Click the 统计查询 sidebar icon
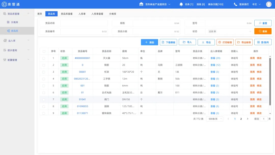The image size is (275, 155). pos(5,50)
